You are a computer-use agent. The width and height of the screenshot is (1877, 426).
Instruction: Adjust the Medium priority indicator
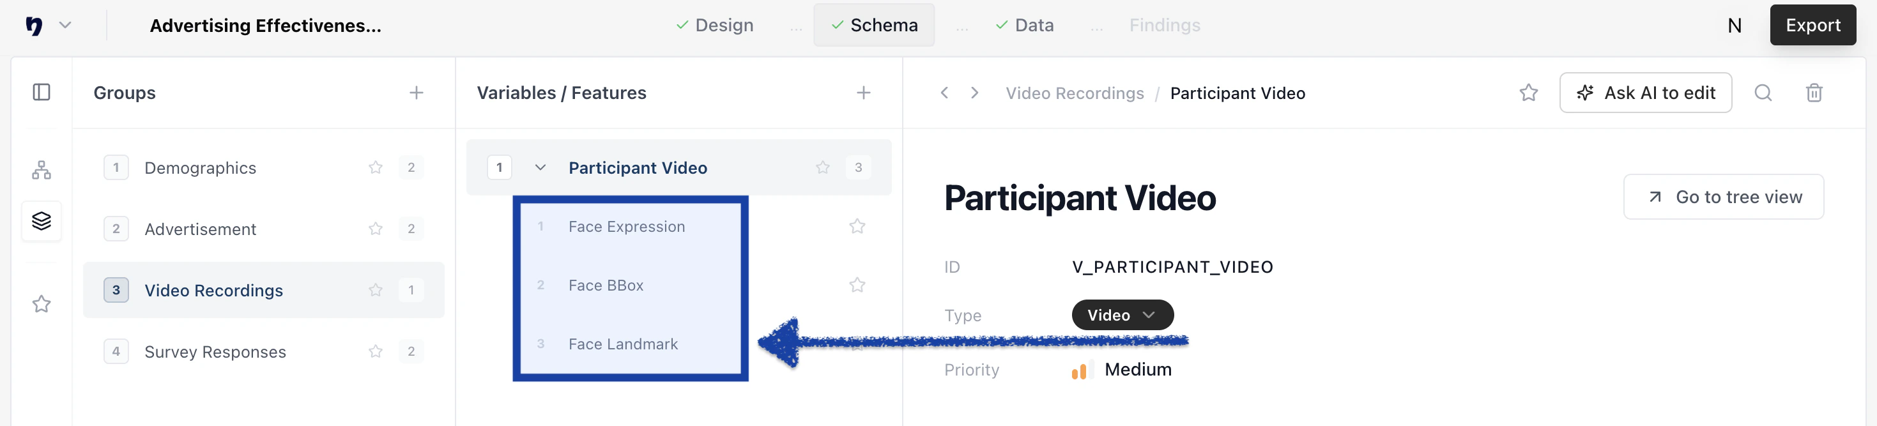[x=1080, y=369]
